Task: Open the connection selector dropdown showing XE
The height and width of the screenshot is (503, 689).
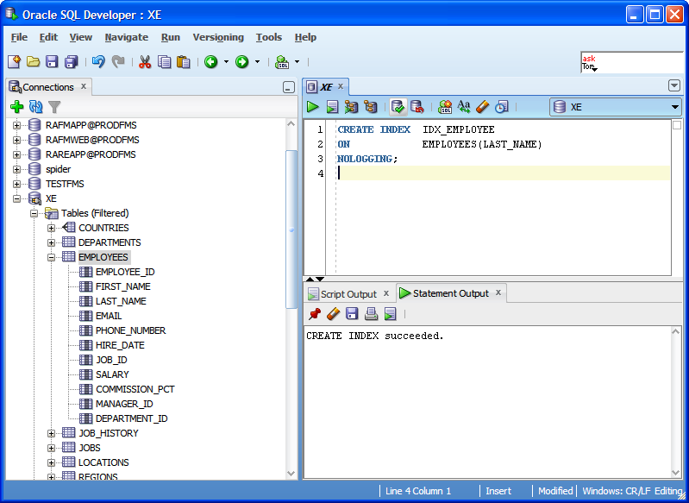Action: click(x=616, y=107)
